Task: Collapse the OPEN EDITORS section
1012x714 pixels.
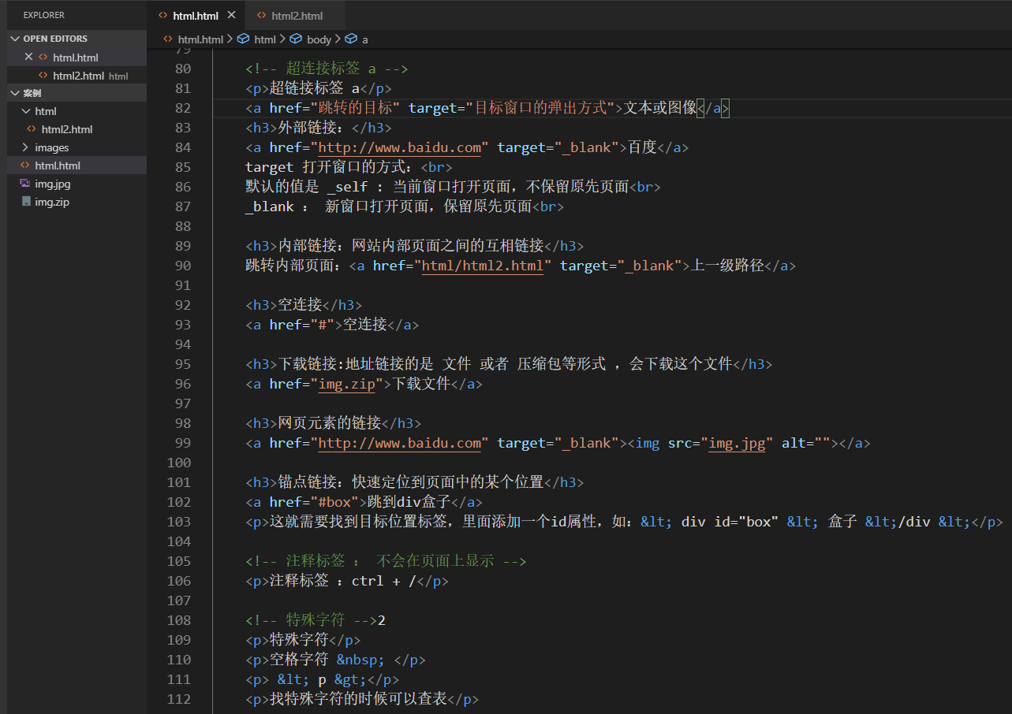Action: coord(14,38)
